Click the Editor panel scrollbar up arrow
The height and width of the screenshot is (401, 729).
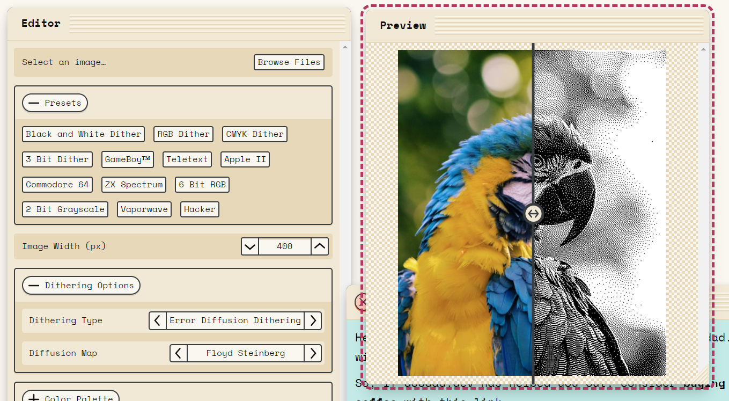point(345,47)
